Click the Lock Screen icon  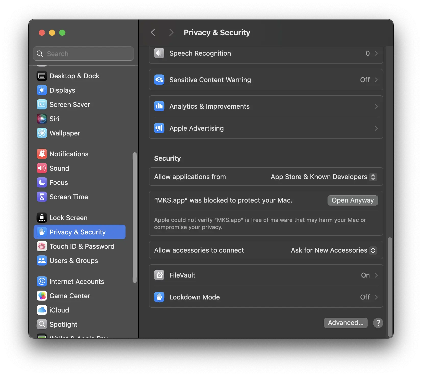[42, 218]
